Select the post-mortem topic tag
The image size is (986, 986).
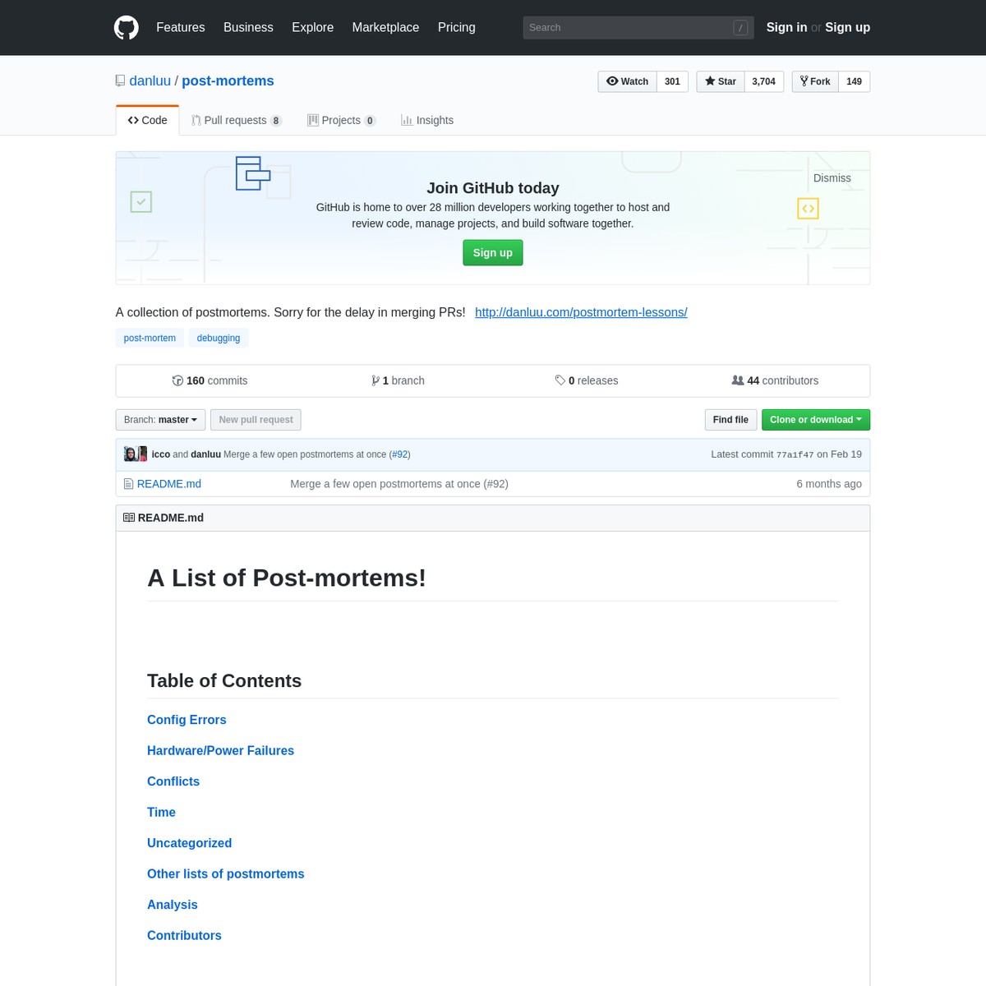click(150, 338)
